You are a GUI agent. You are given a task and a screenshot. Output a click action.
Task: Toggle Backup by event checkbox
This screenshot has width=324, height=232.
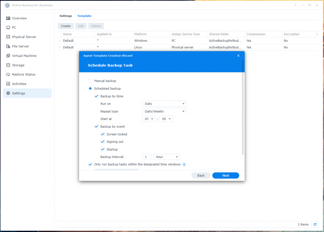pos(97,126)
